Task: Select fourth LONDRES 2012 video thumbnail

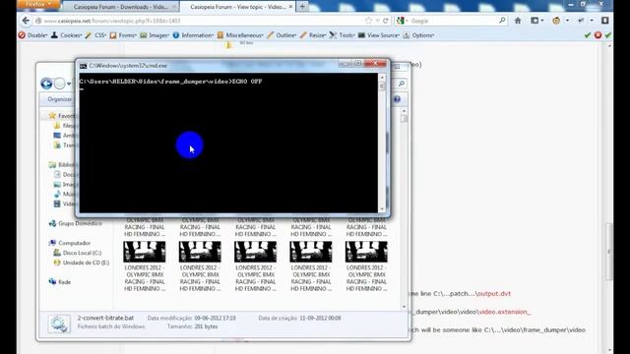Action: coord(311,252)
